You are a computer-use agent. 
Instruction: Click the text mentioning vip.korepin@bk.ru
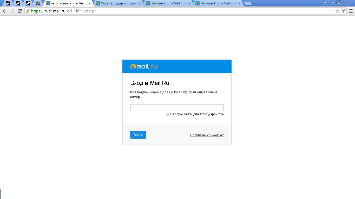tap(174, 94)
